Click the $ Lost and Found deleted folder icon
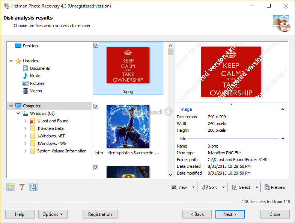 [32, 121]
